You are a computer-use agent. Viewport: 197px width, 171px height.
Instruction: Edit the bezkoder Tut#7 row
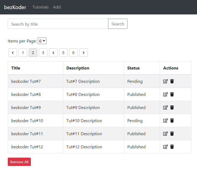point(166,81)
